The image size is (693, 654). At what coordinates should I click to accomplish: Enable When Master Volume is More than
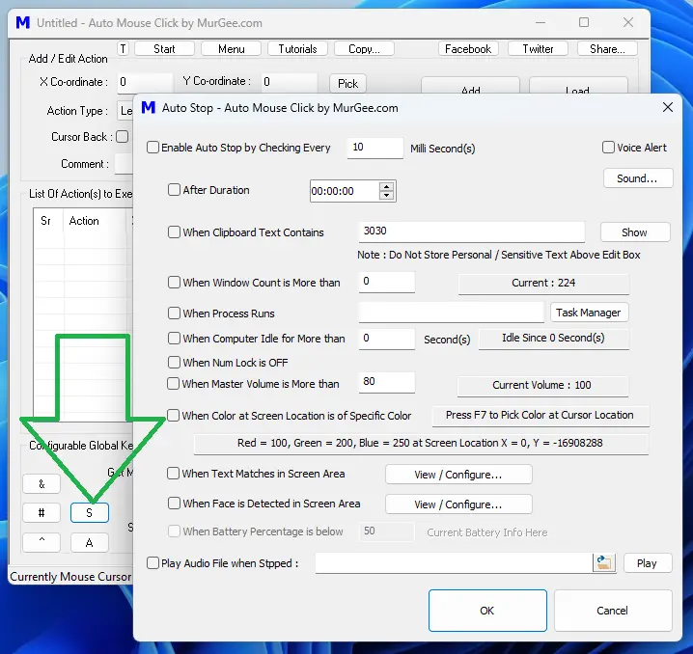(x=174, y=384)
